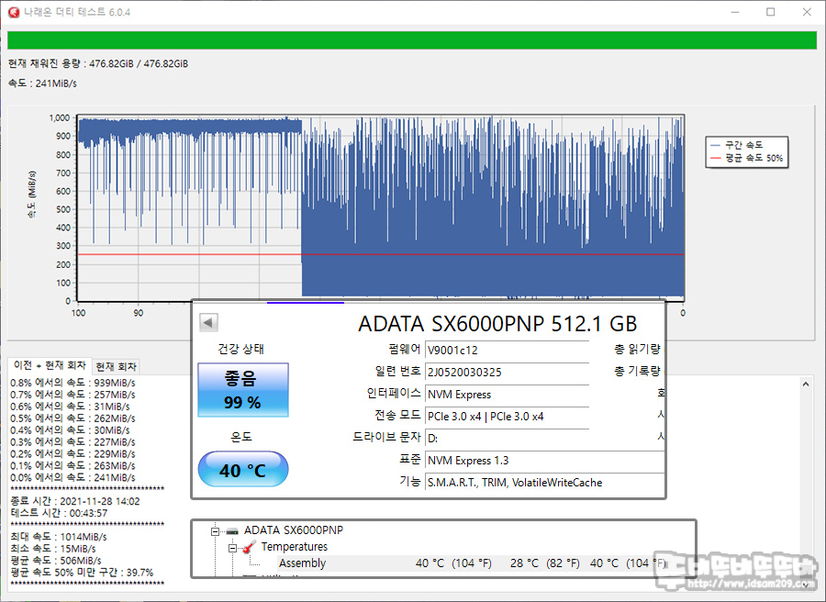Click the 최소 속도 : 15MiB/s line
826x602 pixels.
pos(53,549)
